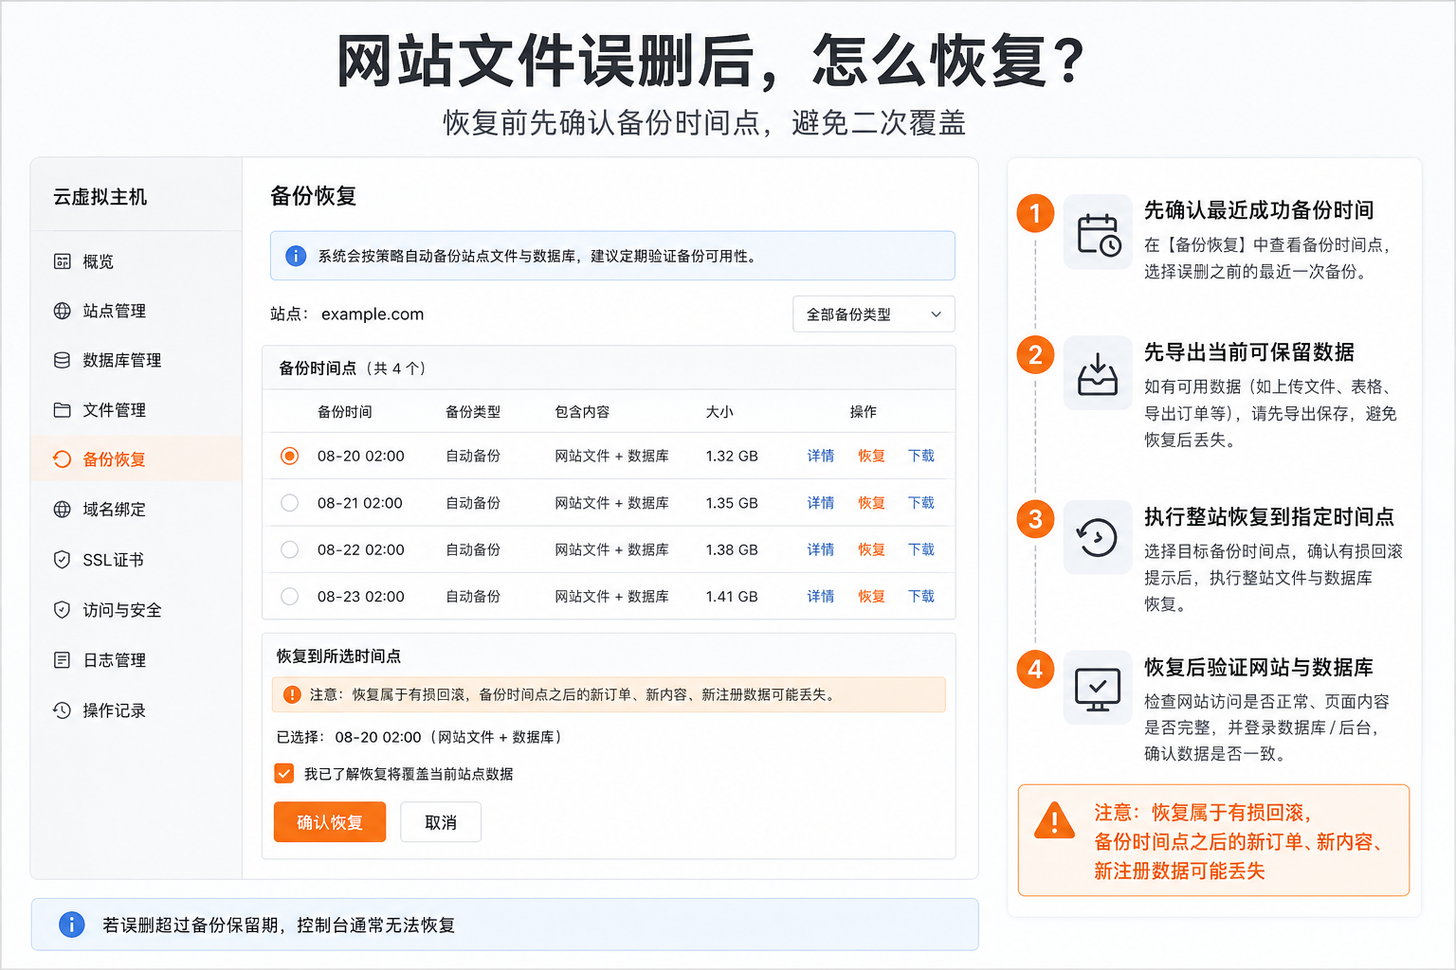Image resolution: width=1456 pixels, height=970 pixels.
Task: Click 下载 for the 08-23 02:00 backup
Action: 921,597
